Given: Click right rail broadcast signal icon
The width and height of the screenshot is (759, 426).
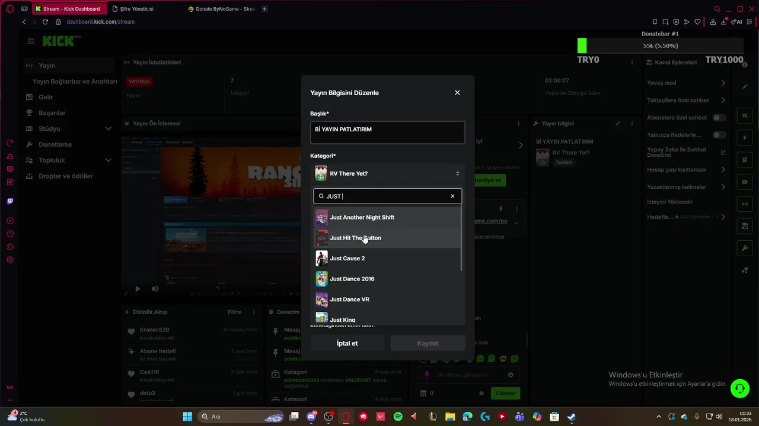Looking at the screenshot, I should point(745,204).
